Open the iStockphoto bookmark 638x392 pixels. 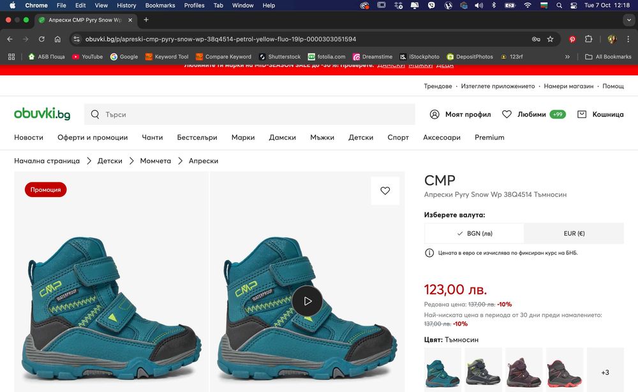pos(419,57)
